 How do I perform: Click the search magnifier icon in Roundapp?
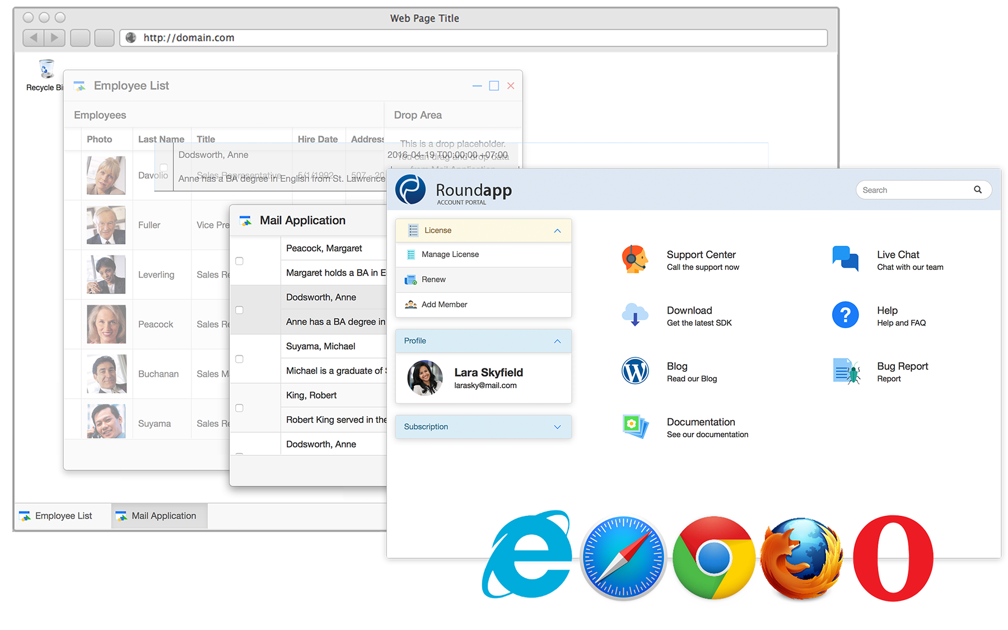[x=978, y=190]
